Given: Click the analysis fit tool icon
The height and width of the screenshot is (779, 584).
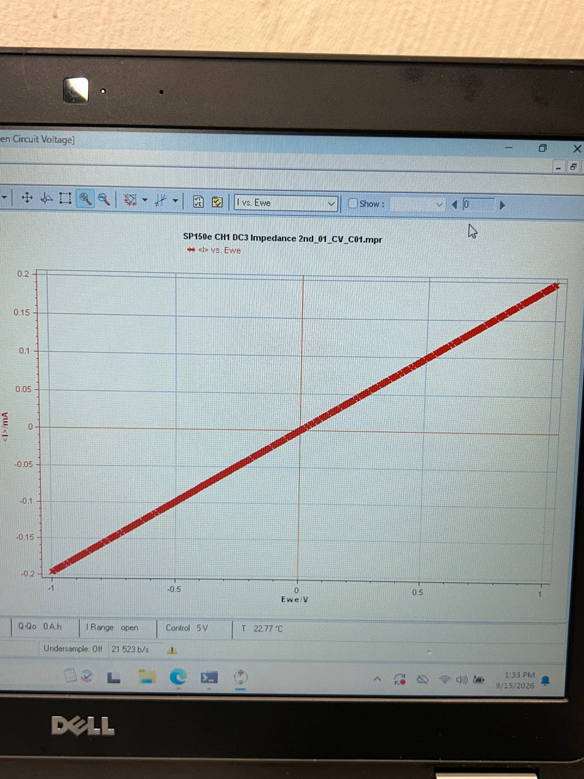Looking at the screenshot, I should 161,200.
